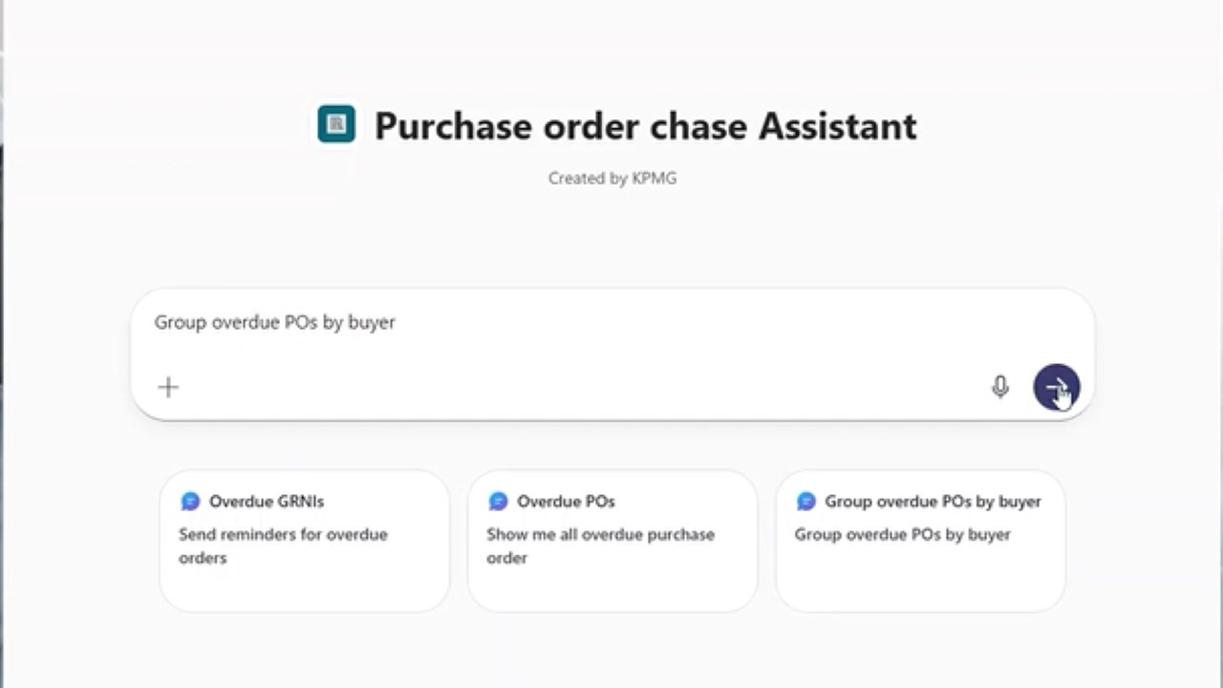Select the Overdue GRNIs card title
Viewport: 1223px width, 688px height.
(x=267, y=501)
